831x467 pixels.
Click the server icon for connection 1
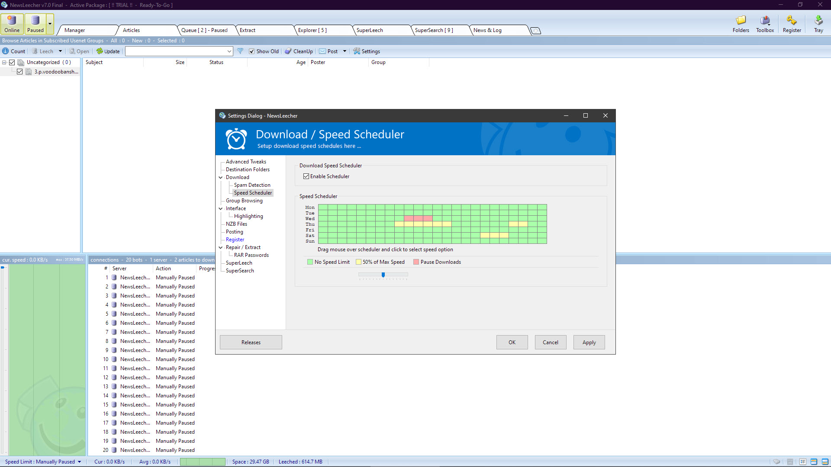click(x=114, y=278)
